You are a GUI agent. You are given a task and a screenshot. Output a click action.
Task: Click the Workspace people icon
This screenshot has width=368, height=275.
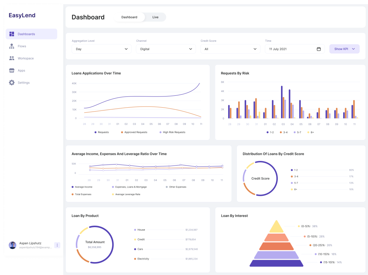click(12, 58)
